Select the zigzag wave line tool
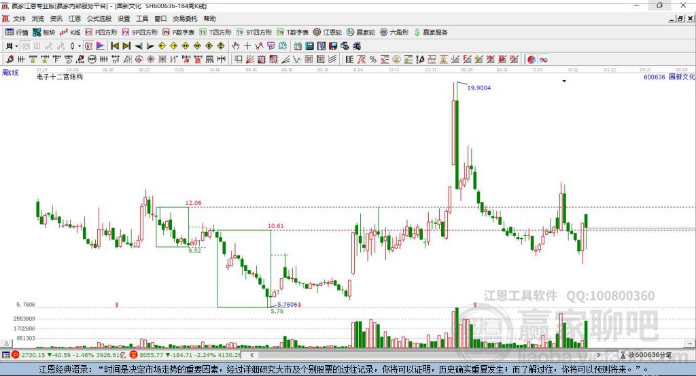 pos(297,60)
